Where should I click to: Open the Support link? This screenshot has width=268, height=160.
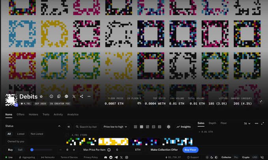(x=193, y=157)
